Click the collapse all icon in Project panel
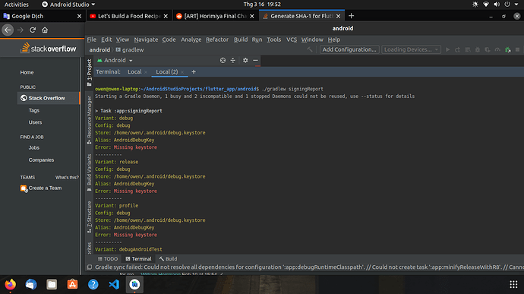 (x=233, y=60)
